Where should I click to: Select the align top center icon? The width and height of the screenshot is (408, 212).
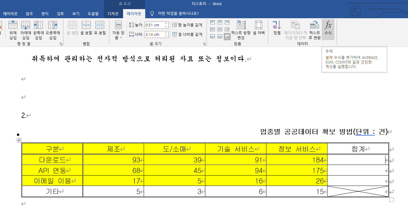point(220,22)
